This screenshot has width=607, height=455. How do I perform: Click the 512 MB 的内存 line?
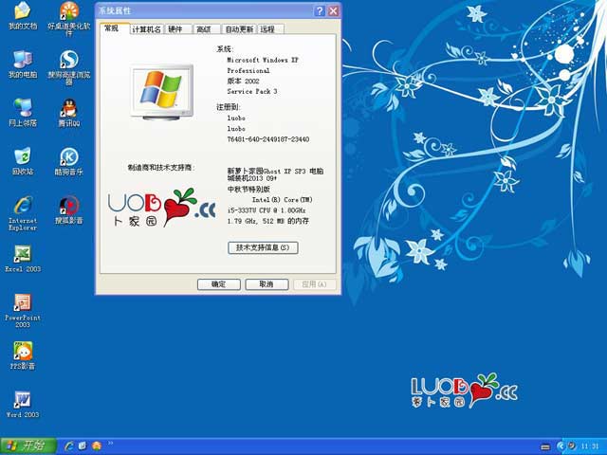click(x=267, y=221)
